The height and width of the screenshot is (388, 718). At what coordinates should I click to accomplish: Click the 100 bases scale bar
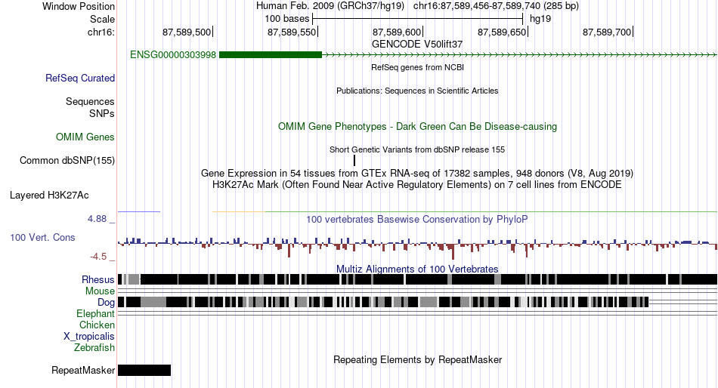[418, 19]
